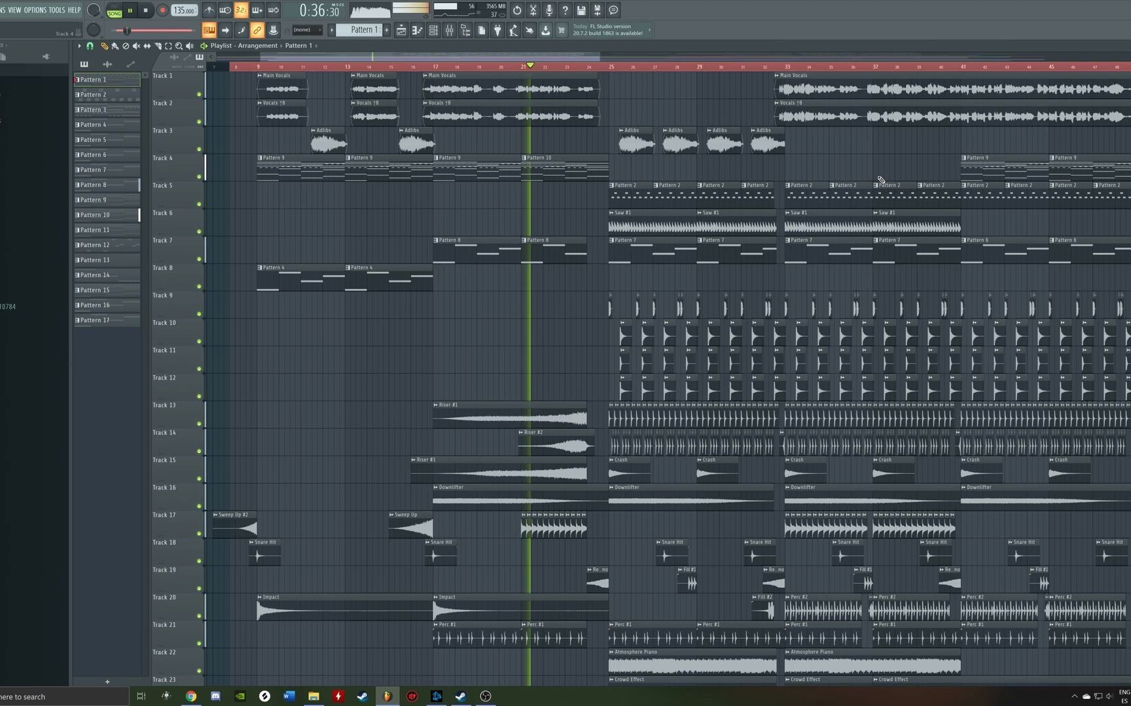
Task: Enable the Magnet snap icon
Action: tap(90, 46)
